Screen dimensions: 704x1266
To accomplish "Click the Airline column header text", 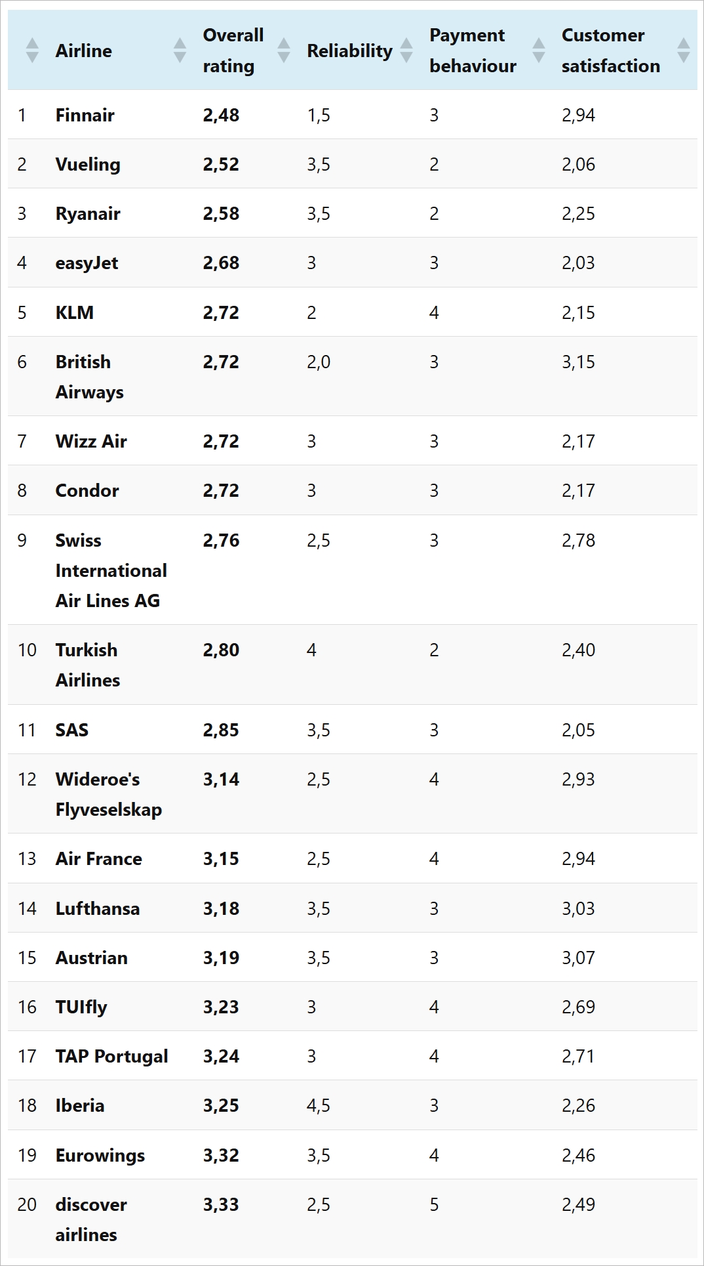I will coord(84,51).
